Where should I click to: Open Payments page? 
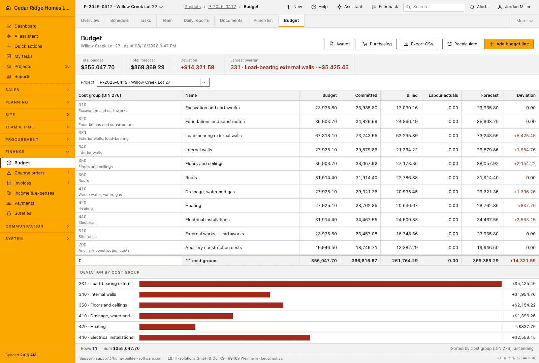(x=37, y=203)
